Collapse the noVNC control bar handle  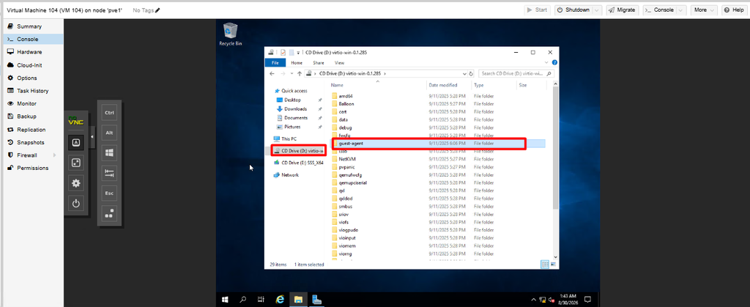click(x=92, y=137)
